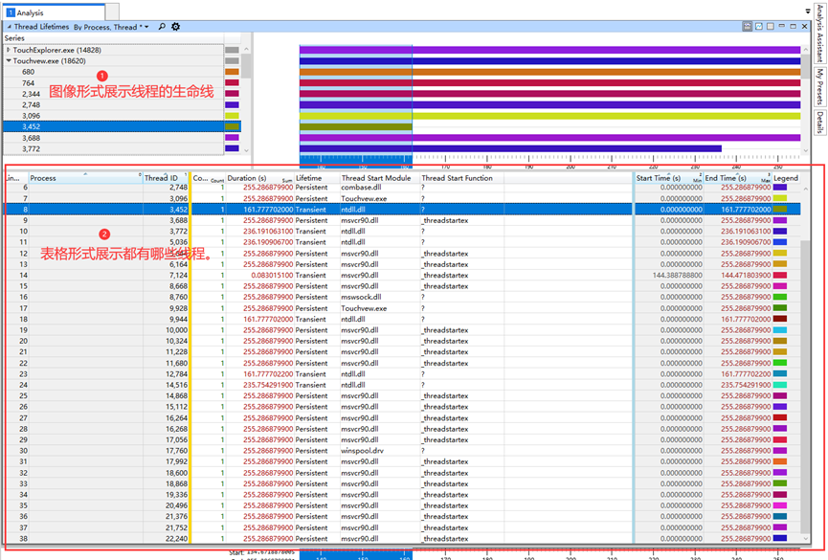Viewport: 828px width, 560px height.
Task: Select the Legend color bar for thread 3,452
Action: [779, 209]
